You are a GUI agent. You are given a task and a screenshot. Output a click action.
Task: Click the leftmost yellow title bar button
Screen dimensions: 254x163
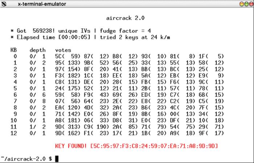pos(241,4)
